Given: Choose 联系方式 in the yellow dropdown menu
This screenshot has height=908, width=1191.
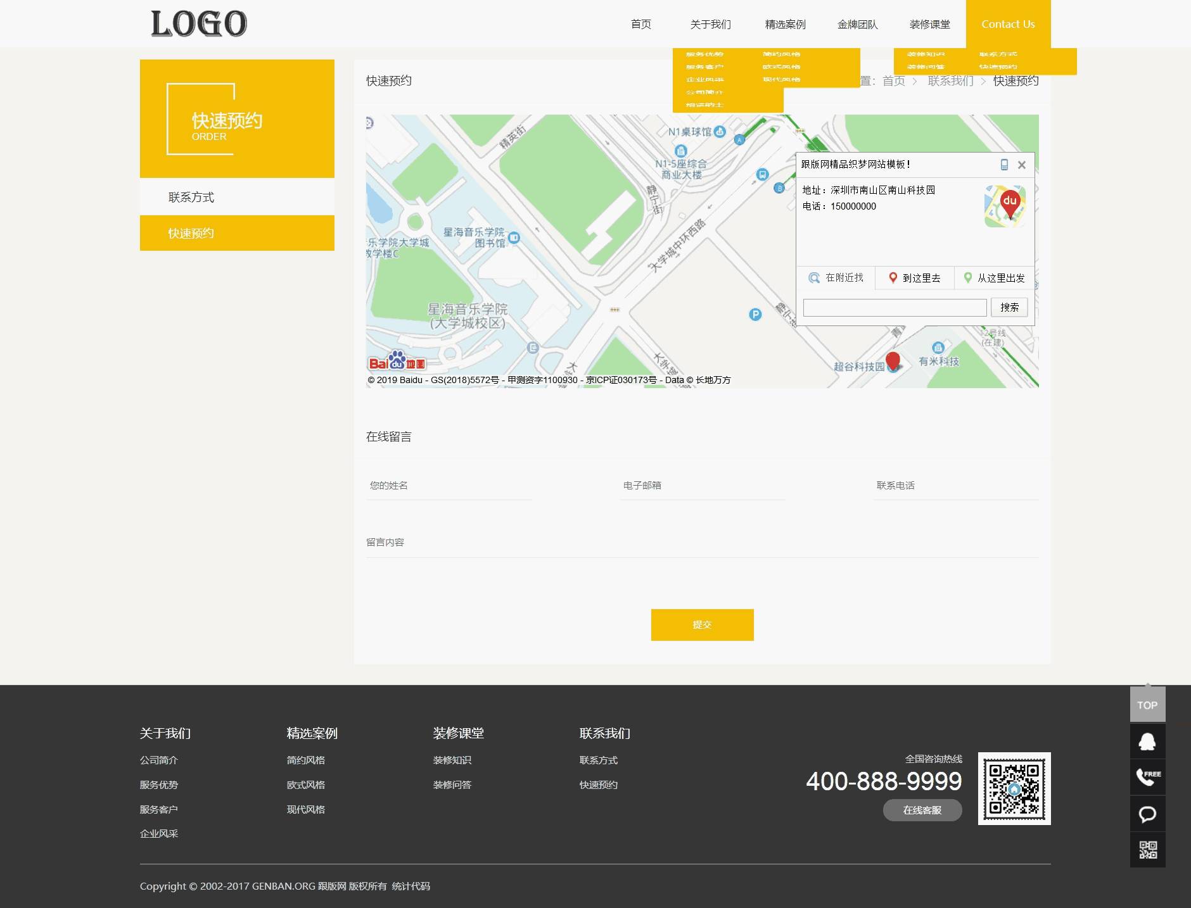Looking at the screenshot, I should 998,54.
